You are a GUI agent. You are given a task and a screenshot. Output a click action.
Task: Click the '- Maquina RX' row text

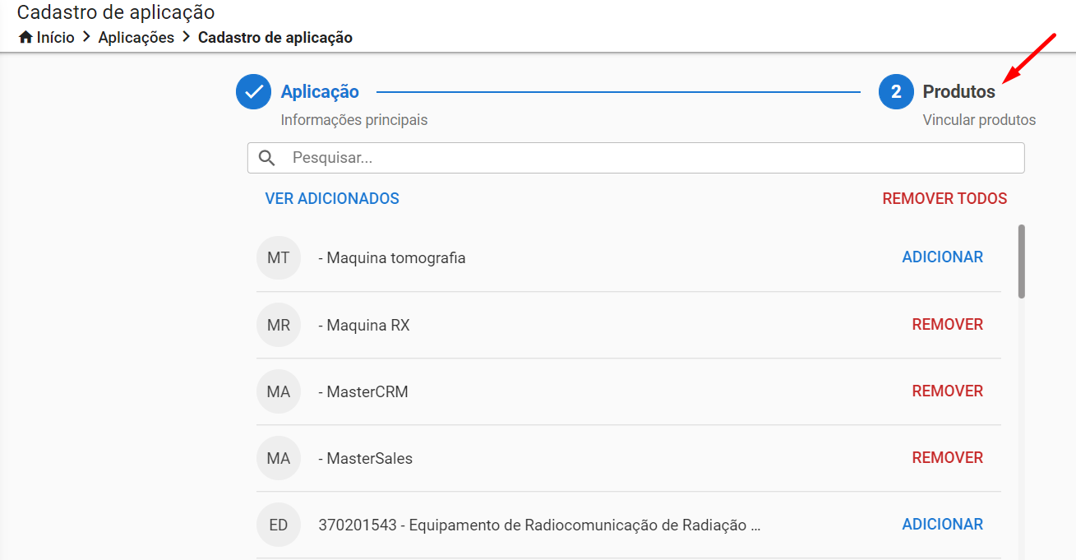click(364, 326)
